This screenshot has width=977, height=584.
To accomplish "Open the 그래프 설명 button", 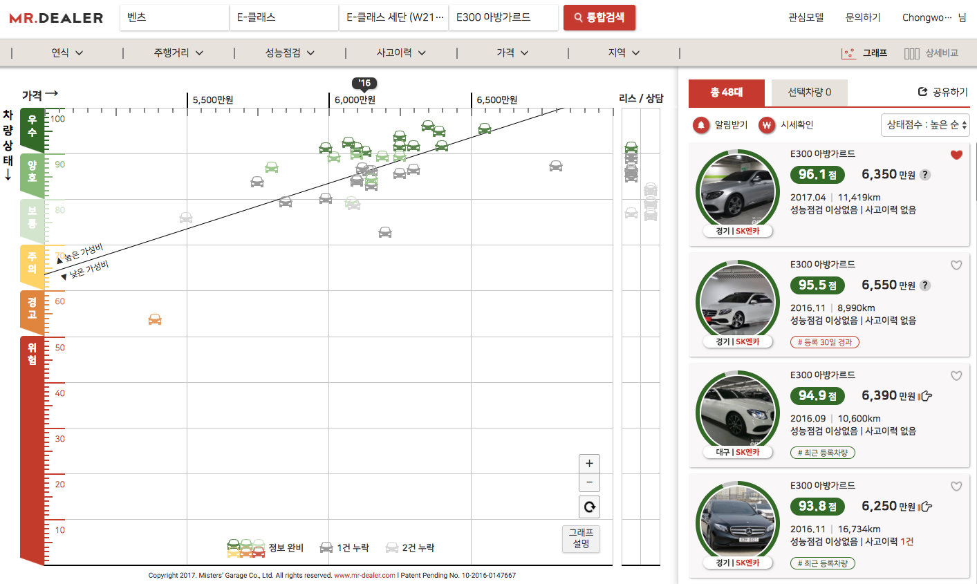I will point(581,538).
